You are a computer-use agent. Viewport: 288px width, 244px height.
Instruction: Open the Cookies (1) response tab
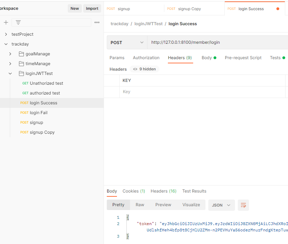coord(134,191)
